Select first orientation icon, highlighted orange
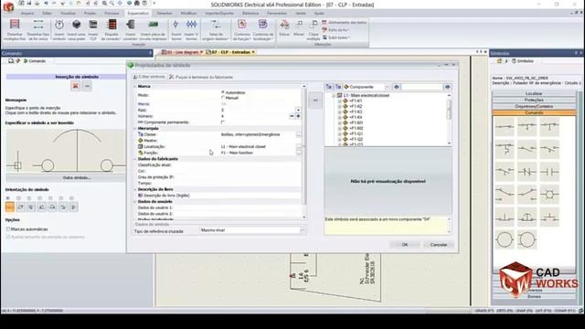Viewport: 585px width, 329px height. (10, 207)
